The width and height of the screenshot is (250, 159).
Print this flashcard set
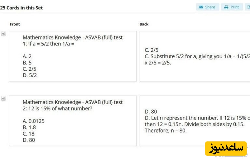[x=231, y=7]
